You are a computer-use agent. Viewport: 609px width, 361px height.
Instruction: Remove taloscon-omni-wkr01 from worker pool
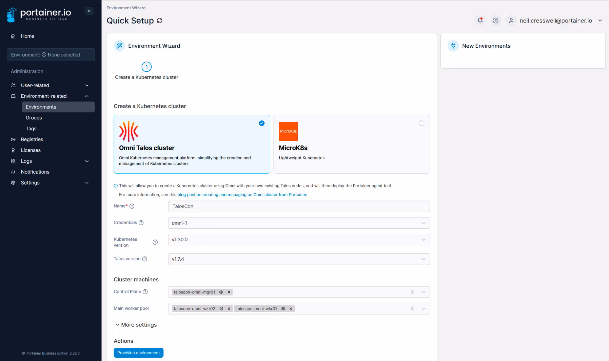(291, 309)
